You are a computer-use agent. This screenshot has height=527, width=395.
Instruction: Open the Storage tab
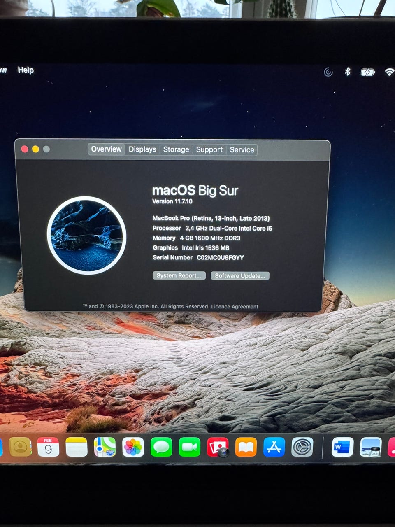click(x=176, y=149)
